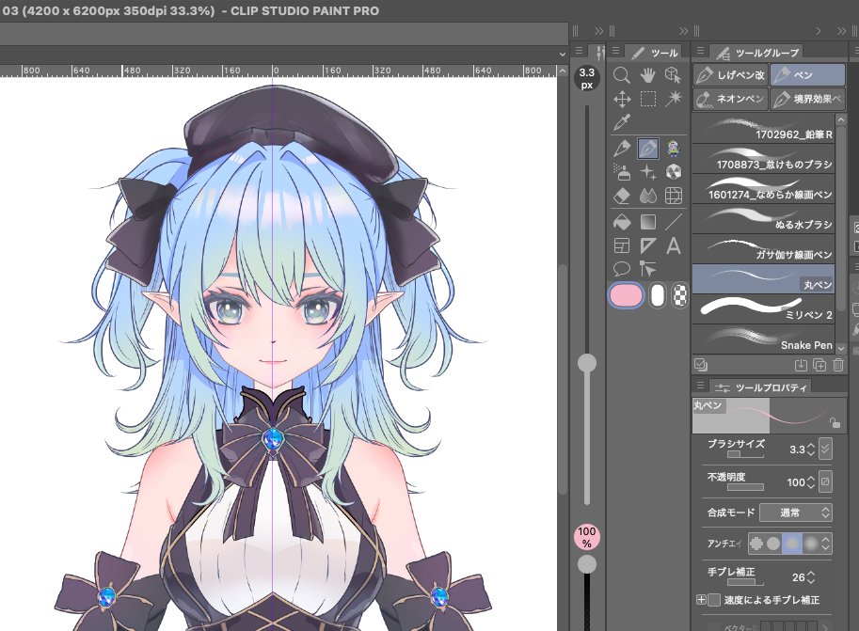Viewport: 859px width, 631px height.
Task: Select the custom character-thumbnail brush tool
Action: point(674,149)
